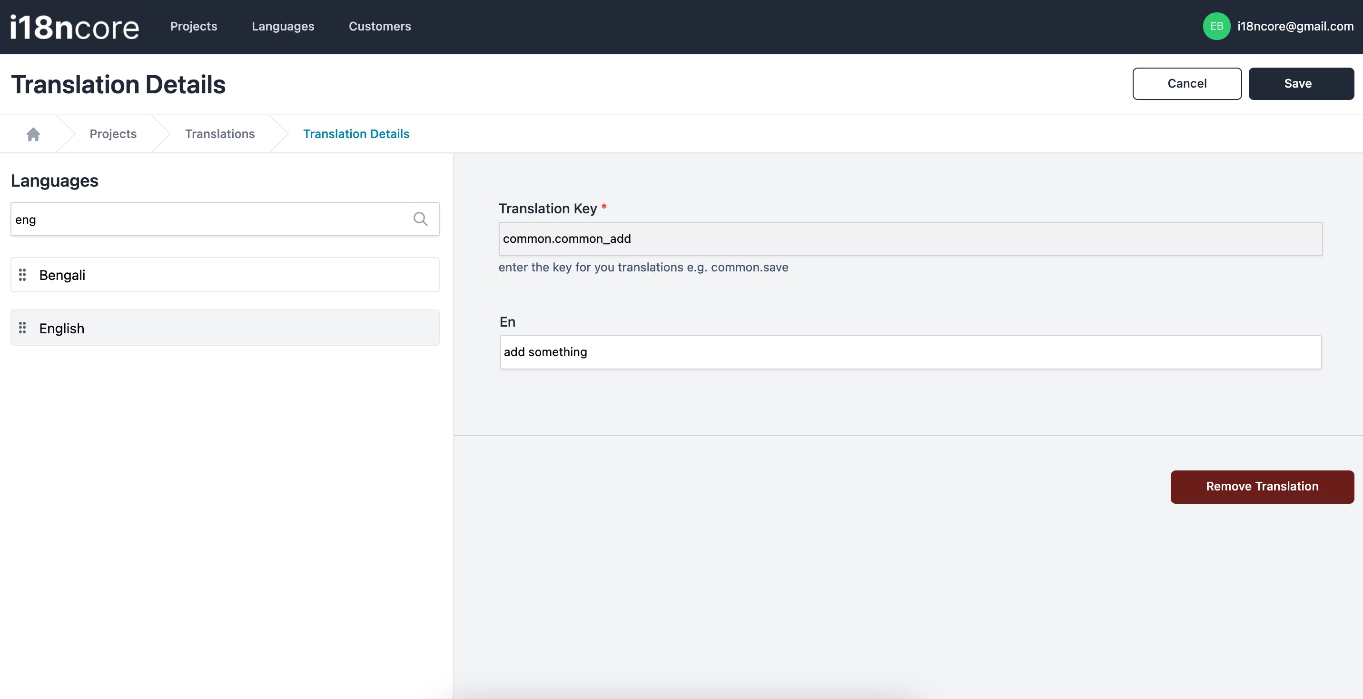The height and width of the screenshot is (699, 1363).
Task: Click Bengali drag handle icon
Action: tap(22, 275)
